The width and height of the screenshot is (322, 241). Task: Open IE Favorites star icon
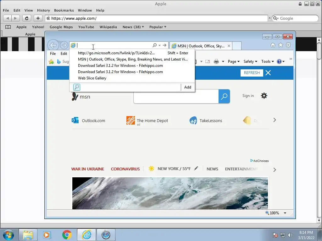[x=280, y=45]
